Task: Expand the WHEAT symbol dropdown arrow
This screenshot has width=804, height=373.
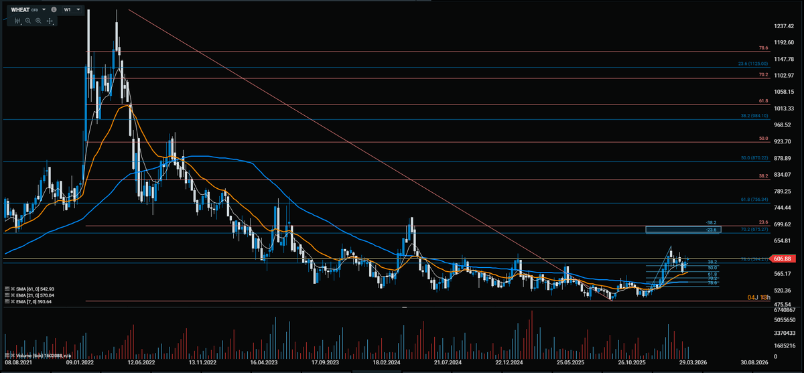Action: click(x=44, y=9)
